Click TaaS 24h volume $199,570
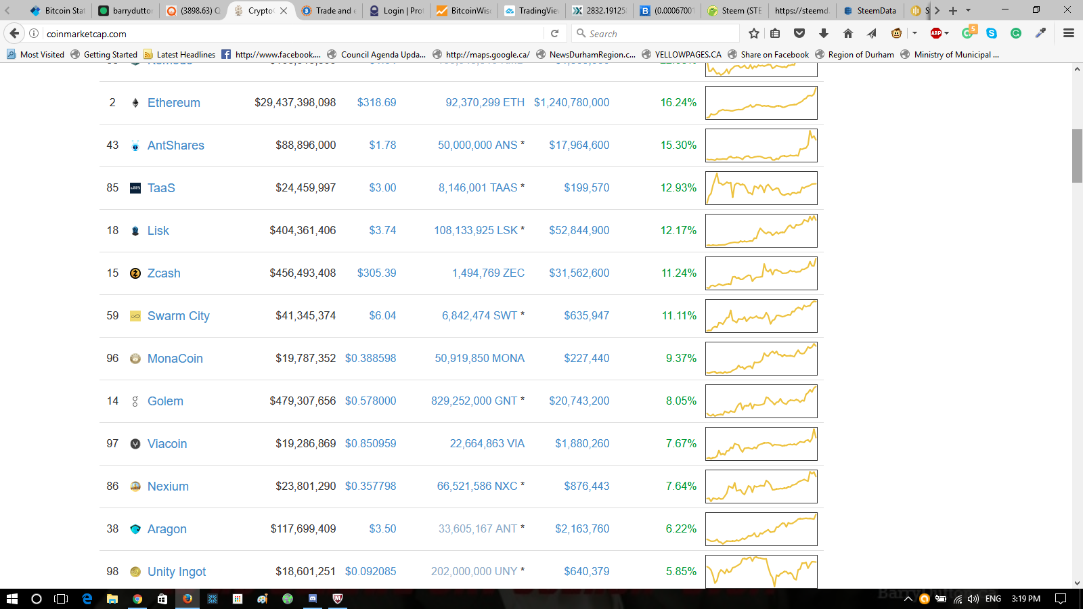Screen dimensions: 1083x609 pyautogui.click(x=587, y=188)
